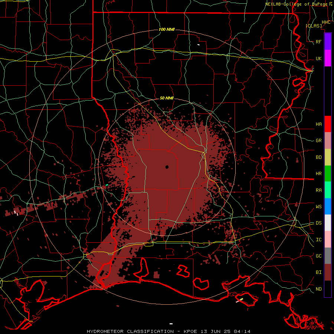Click the "100 NMI" range ring label
This screenshot has width=334, height=334.
pyautogui.click(x=167, y=29)
